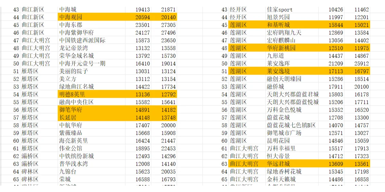Select the 碑林区 cell beside 九锦台
The width and height of the screenshot is (385, 192).
39,172
